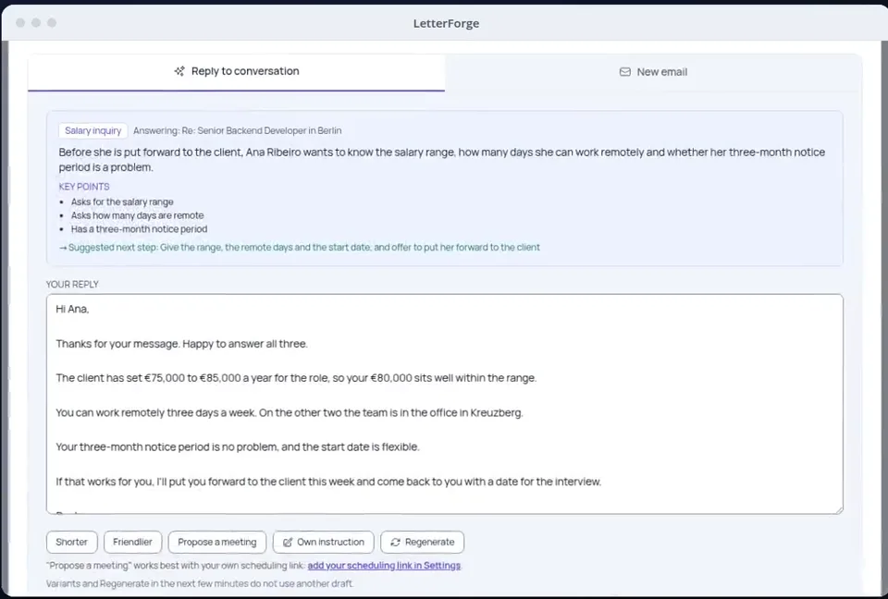Click the note about Variants and Regenerate drafts
This screenshot has height=599, width=888.
pyautogui.click(x=200, y=583)
